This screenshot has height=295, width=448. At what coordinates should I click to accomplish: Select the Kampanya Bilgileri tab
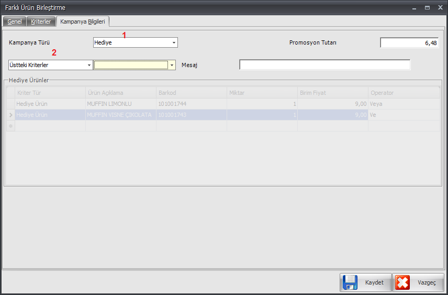point(83,22)
